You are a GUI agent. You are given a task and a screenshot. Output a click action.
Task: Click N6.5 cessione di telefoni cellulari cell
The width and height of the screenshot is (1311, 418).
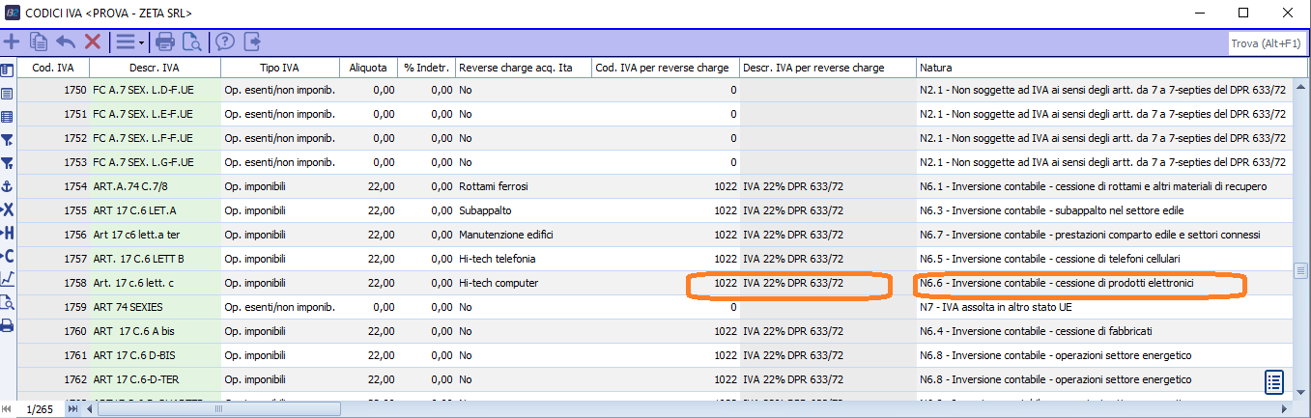(1104, 260)
